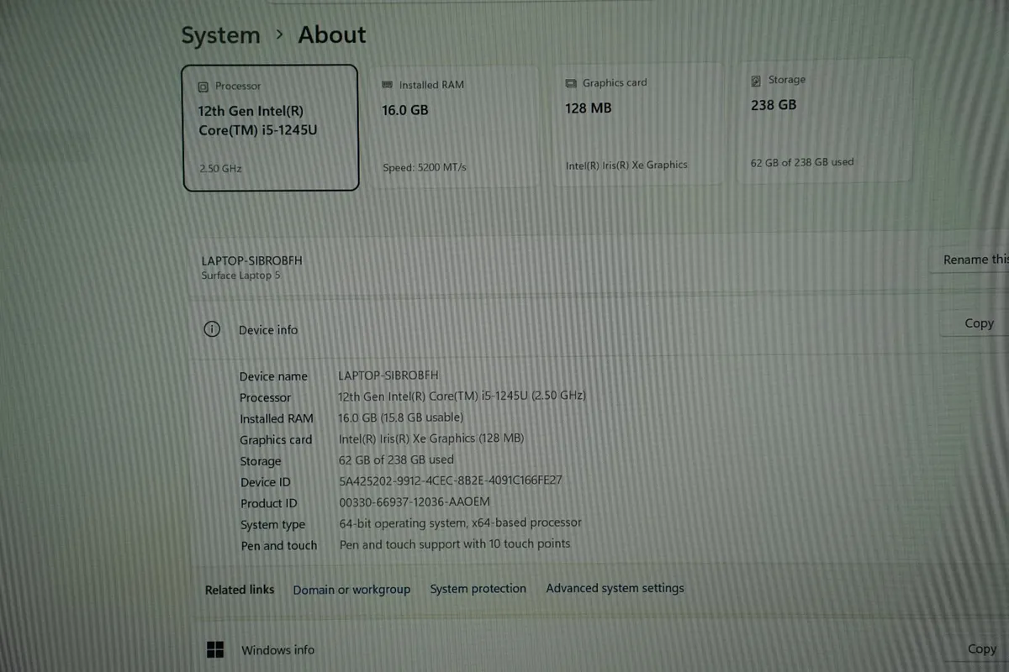Open Domain or workgroup link

click(x=351, y=590)
